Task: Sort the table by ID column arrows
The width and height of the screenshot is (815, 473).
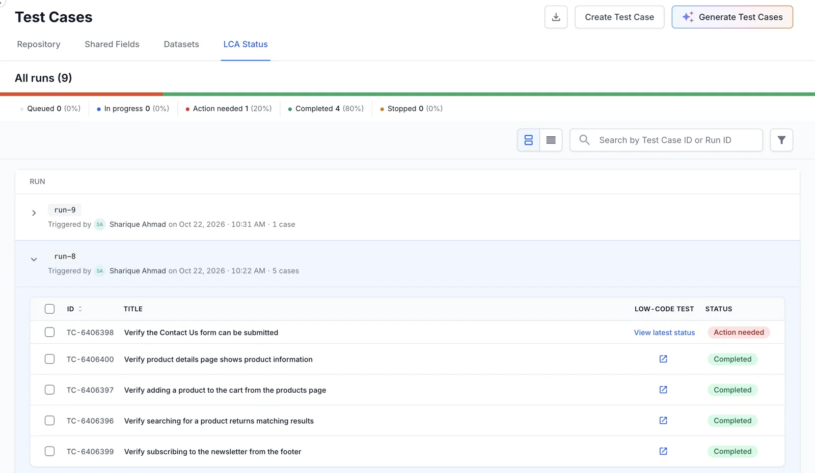Action: click(x=80, y=309)
